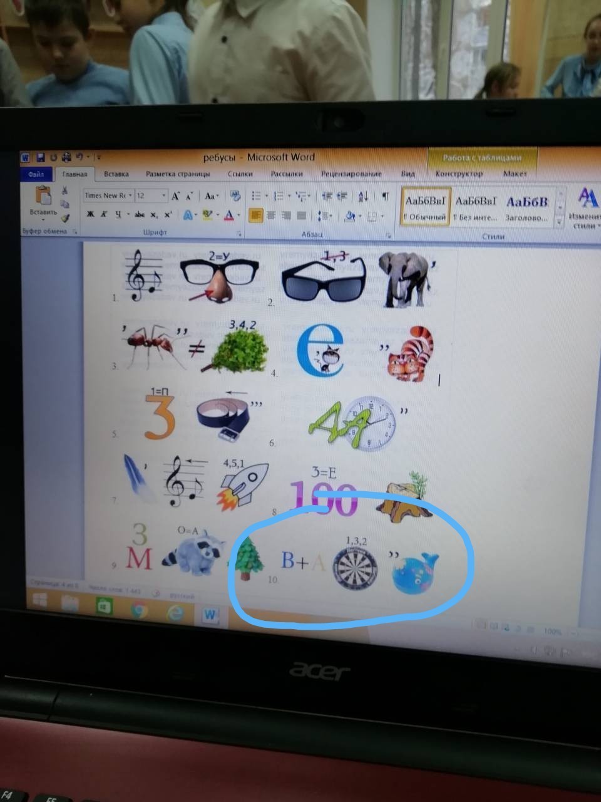Switch to the Ссылки tab
The image size is (601, 802).
point(240,174)
